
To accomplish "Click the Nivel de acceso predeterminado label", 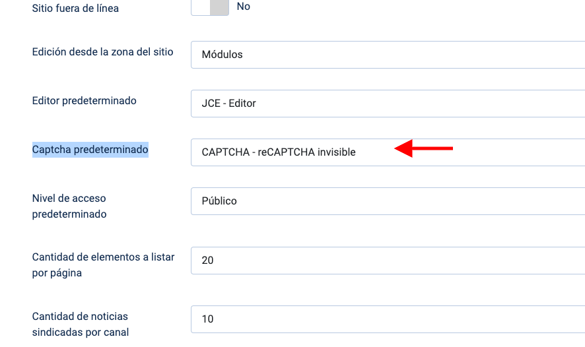I will click(x=69, y=206).
